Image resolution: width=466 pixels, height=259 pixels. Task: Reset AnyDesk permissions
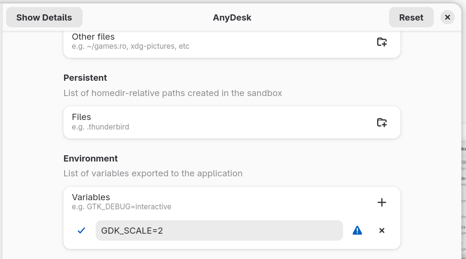point(411,18)
